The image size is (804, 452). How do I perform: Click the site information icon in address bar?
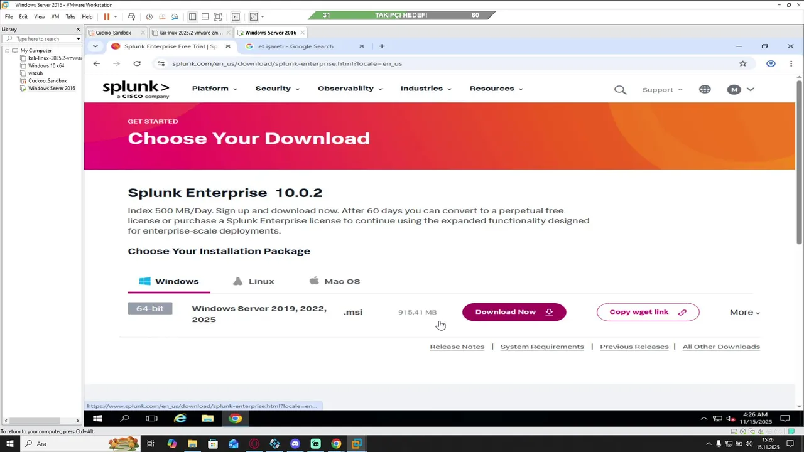click(161, 63)
